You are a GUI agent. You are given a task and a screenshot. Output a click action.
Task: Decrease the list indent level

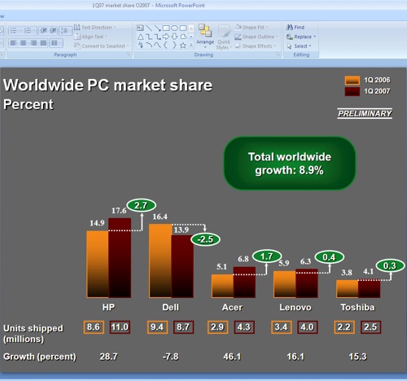(x=44, y=30)
